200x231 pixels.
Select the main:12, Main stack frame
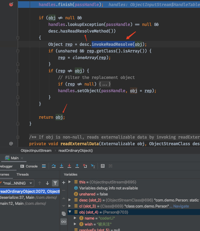coord(30,203)
